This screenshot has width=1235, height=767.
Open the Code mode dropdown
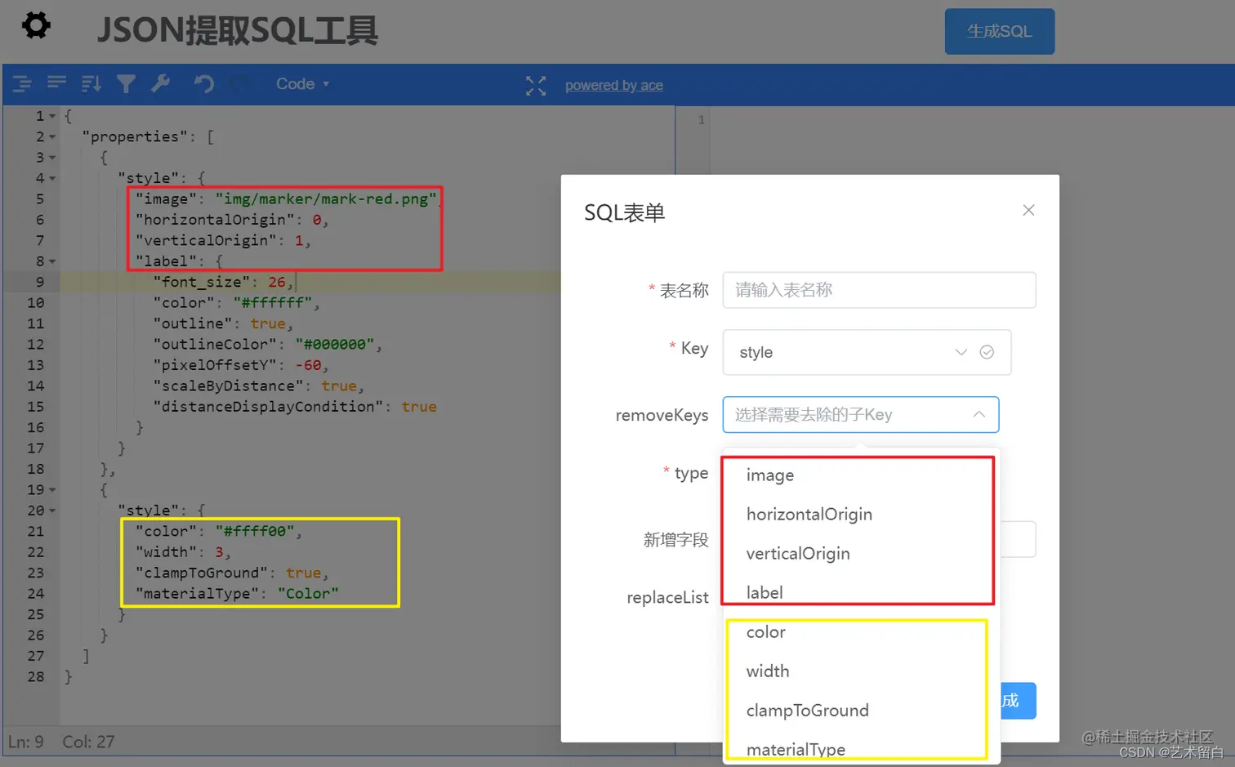(302, 84)
